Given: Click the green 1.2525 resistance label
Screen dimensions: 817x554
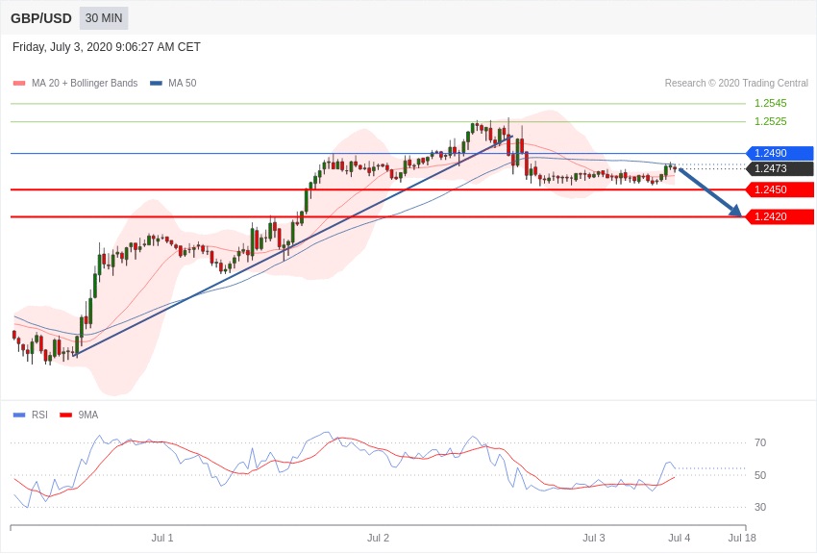Looking at the screenshot, I should tap(770, 121).
